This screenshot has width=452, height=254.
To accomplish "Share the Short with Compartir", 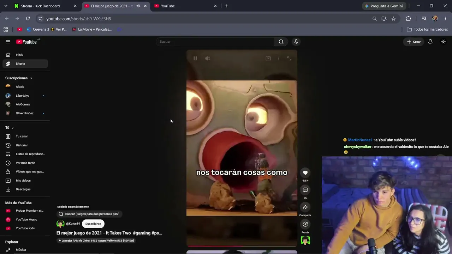I will pyautogui.click(x=305, y=207).
